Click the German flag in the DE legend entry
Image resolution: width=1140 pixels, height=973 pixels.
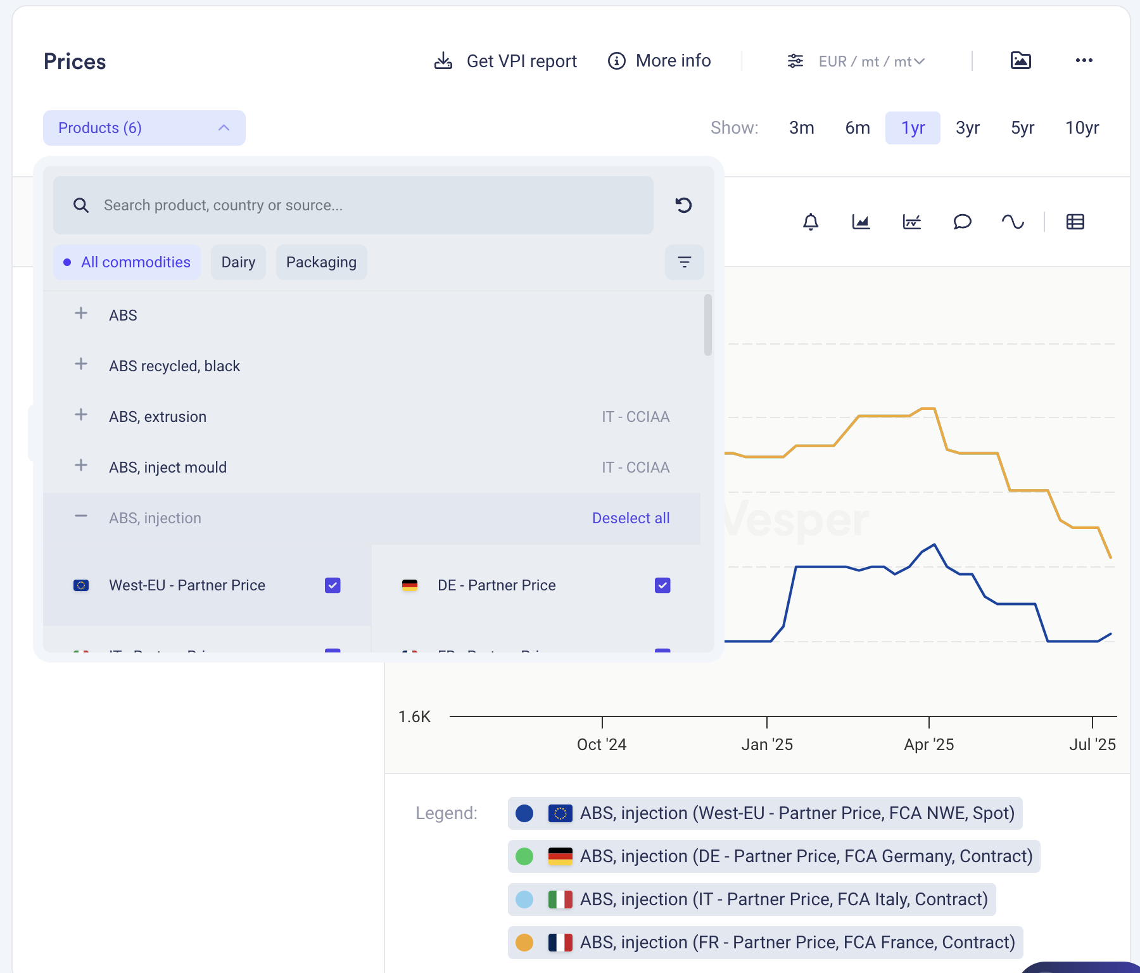pos(560,856)
